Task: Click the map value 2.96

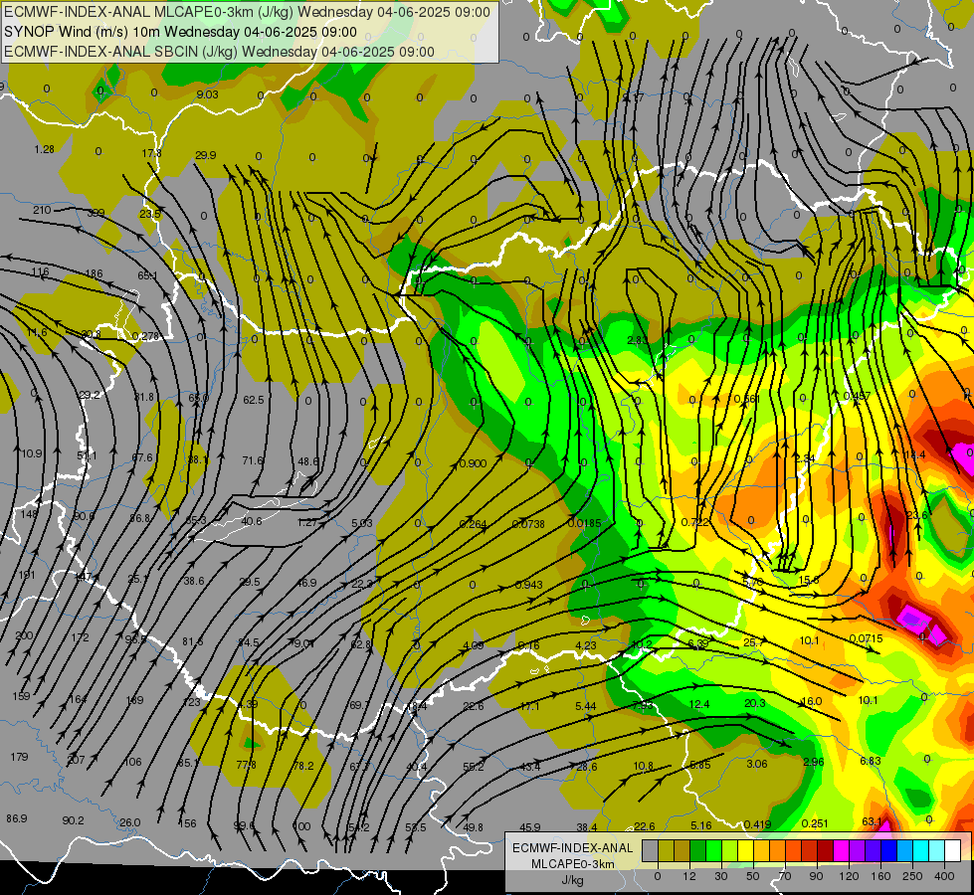Action: pyautogui.click(x=813, y=762)
